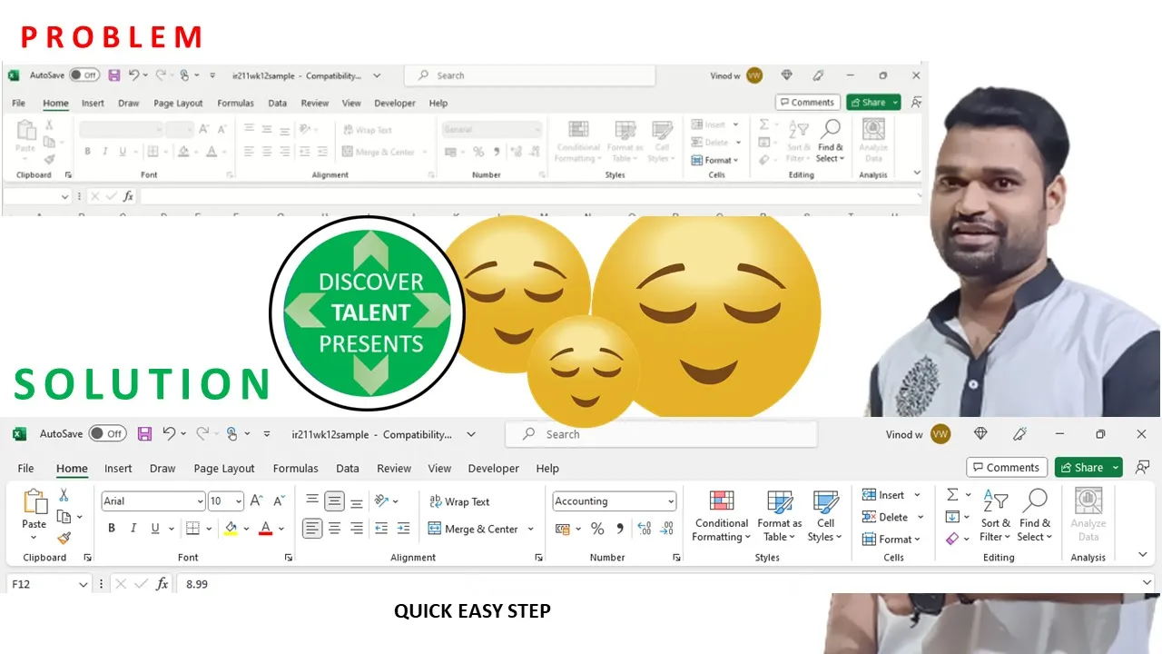The width and height of the screenshot is (1162, 654).
Task: Toggle Wrap Text in bottom Excel ribbon
Action: coord(459,501)
